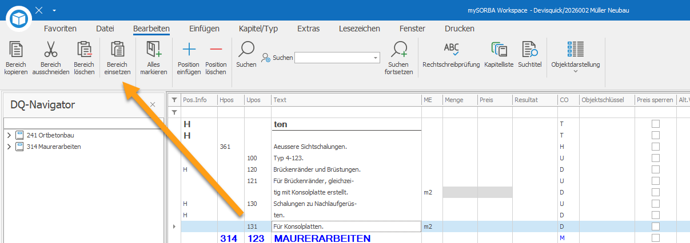The width and height of the screenshot is (690, 243).
Task: Select 'Aeussere Sichtschalungen.' text cell
Action: [x=346, y=147]
